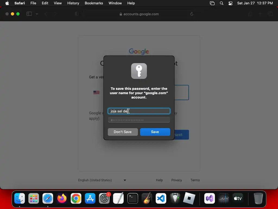
Task: Launch Roblox from the dock
Action: pyautogui.click(x=189, y=198)
